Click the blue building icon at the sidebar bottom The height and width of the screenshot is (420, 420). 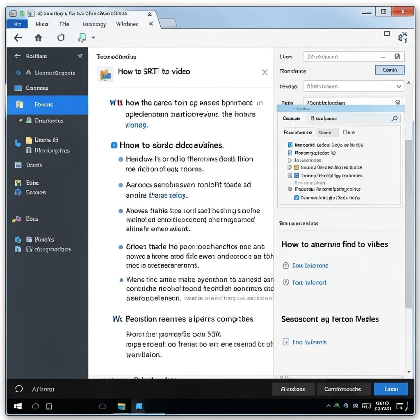18,249
